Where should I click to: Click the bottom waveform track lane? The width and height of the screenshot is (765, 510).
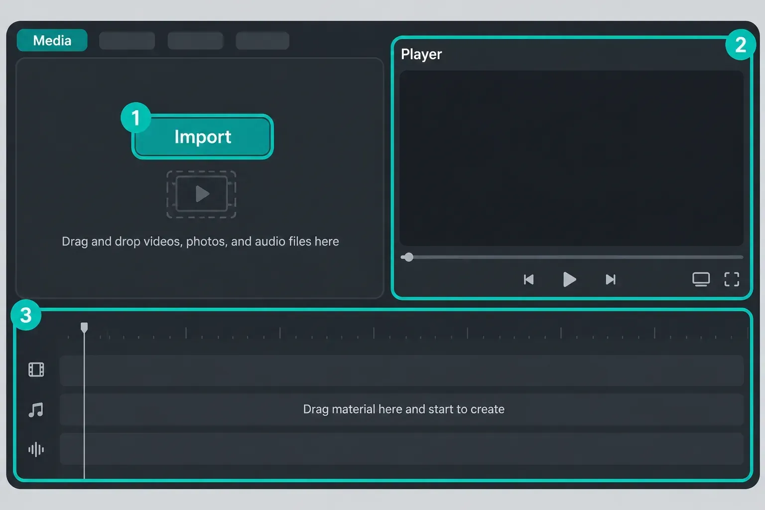pyautogui.click(x=401, y=449)
